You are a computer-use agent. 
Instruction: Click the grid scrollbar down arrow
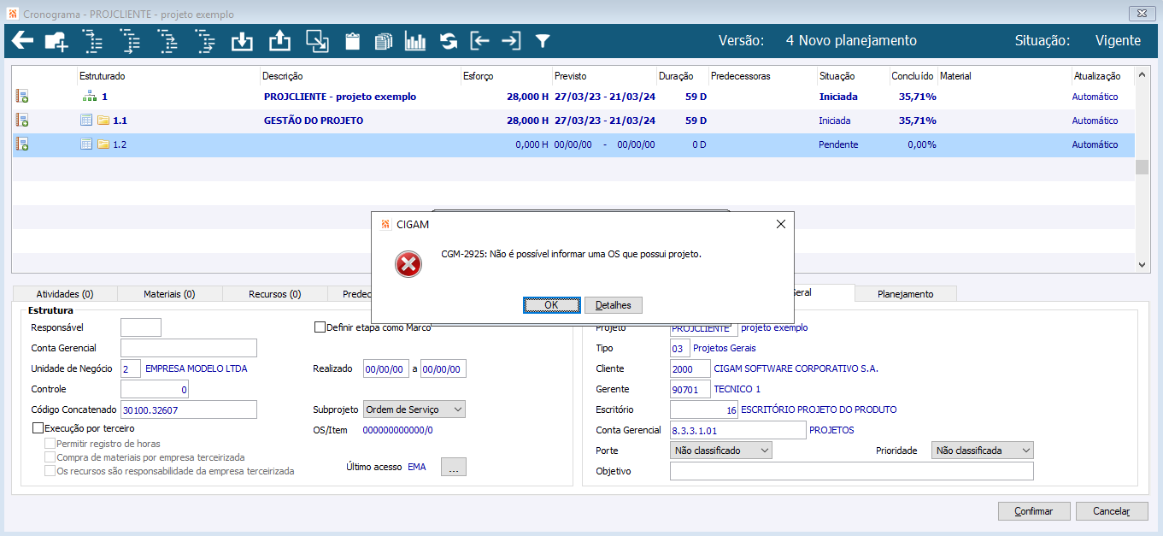coord(1142,266)
